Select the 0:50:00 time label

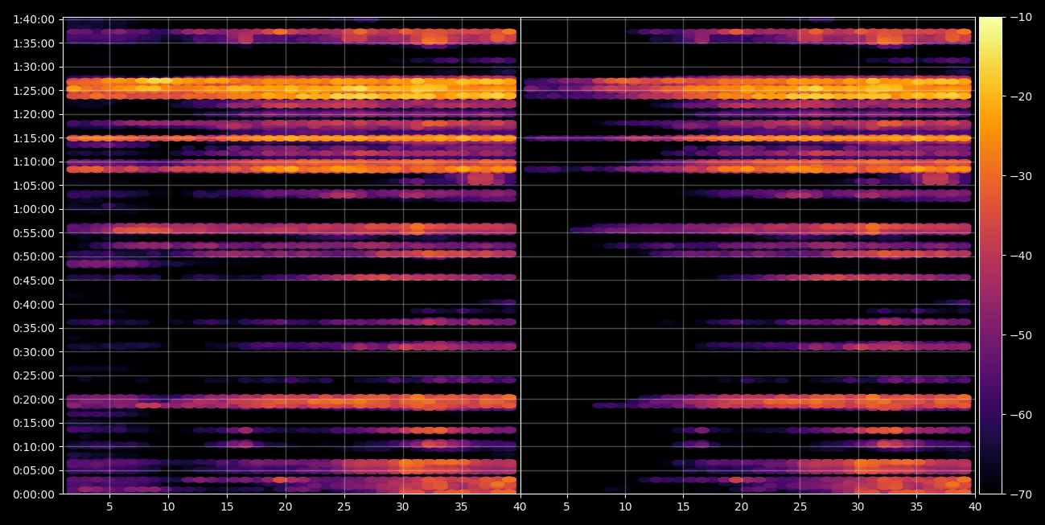(x=34, y=256)
